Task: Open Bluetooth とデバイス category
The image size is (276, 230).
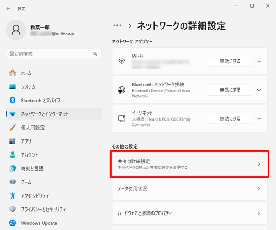Action: (54, 100)
